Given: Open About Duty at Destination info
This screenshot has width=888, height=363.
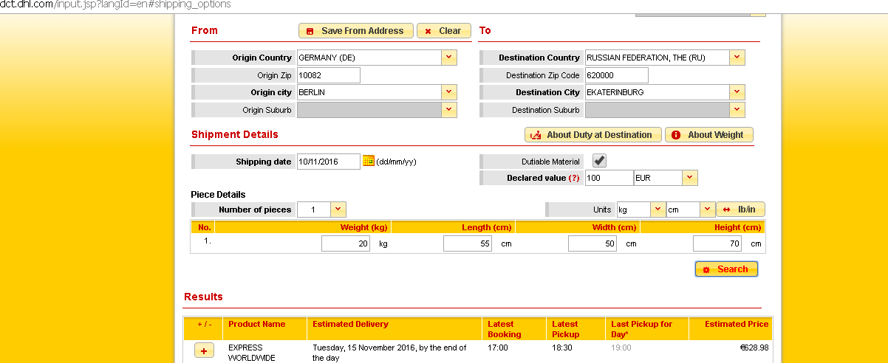Looking at the screenshot, I should pos(592,135).
